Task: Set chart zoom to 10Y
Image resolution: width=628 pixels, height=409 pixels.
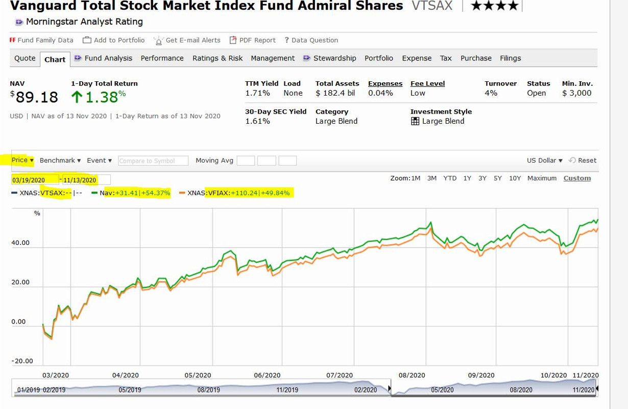Action: [515, 178]
